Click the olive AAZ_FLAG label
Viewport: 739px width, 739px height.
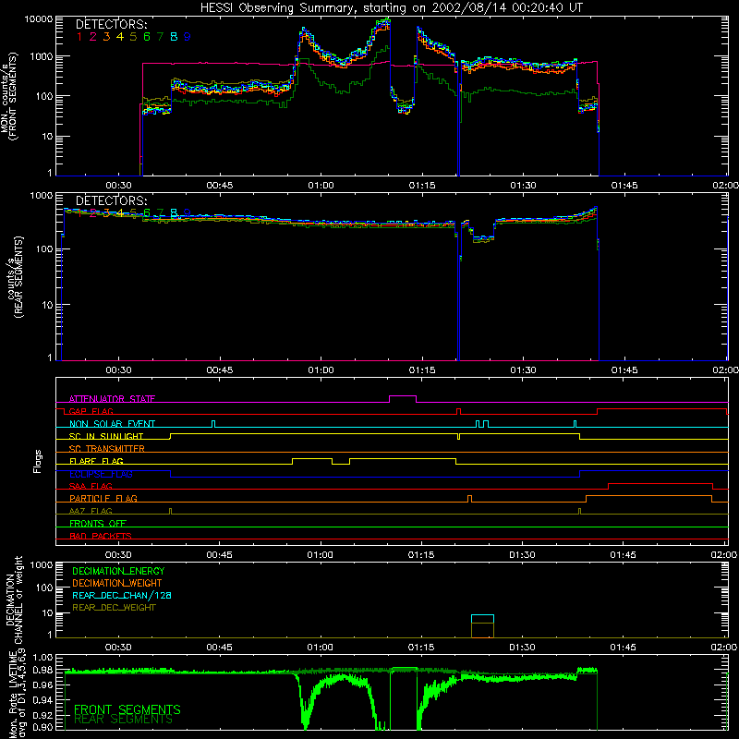click(91, 511)
